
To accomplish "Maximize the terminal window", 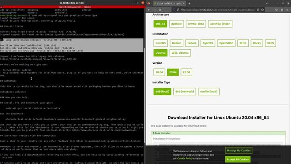I will click(137, 3).
